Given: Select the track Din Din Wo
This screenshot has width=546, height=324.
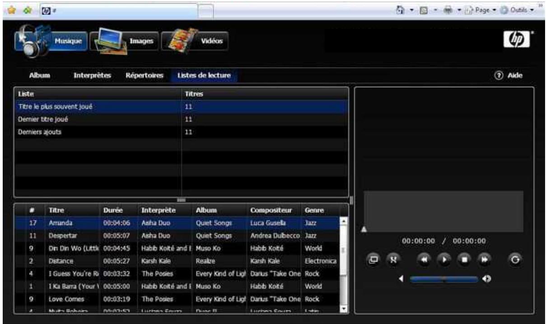Looking at the screenshot, I should (177, 248).
